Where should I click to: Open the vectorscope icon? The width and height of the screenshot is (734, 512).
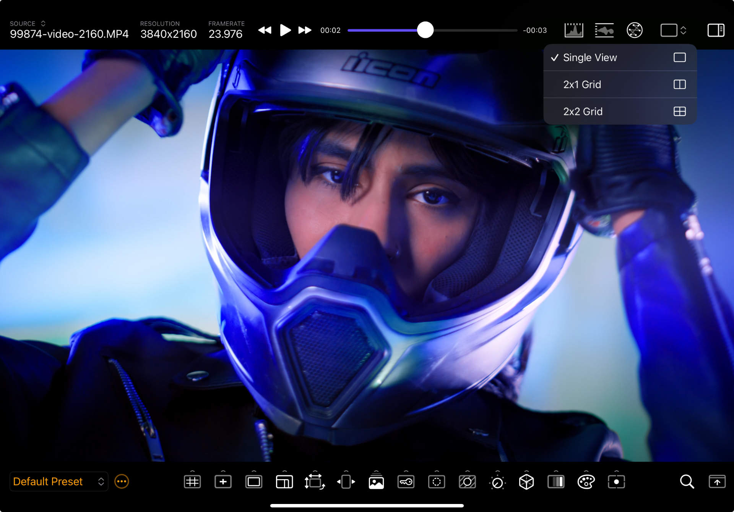point(635,30)
